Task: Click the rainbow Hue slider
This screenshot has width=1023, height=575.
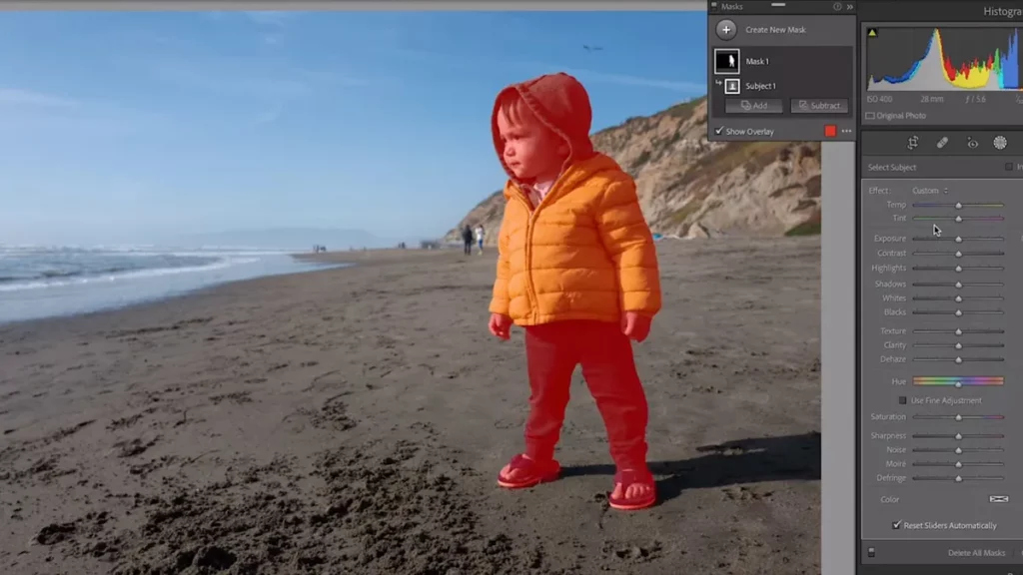Action: point(958,380)
